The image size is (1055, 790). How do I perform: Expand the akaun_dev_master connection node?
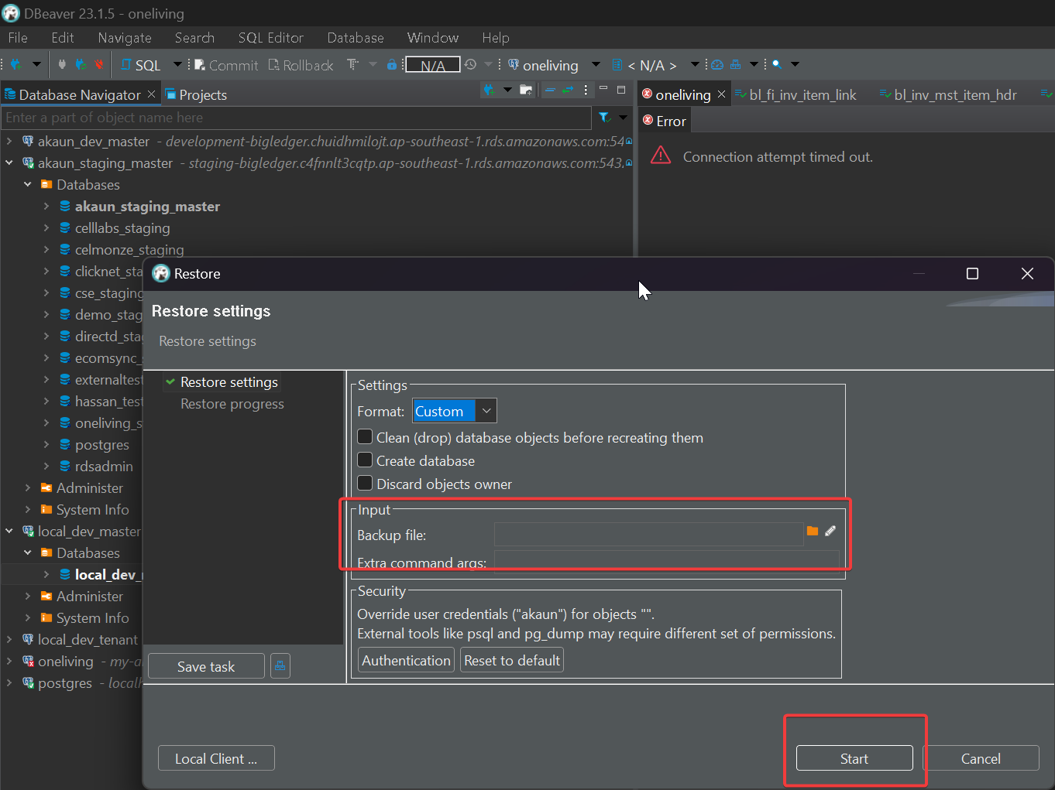[9, 142]
